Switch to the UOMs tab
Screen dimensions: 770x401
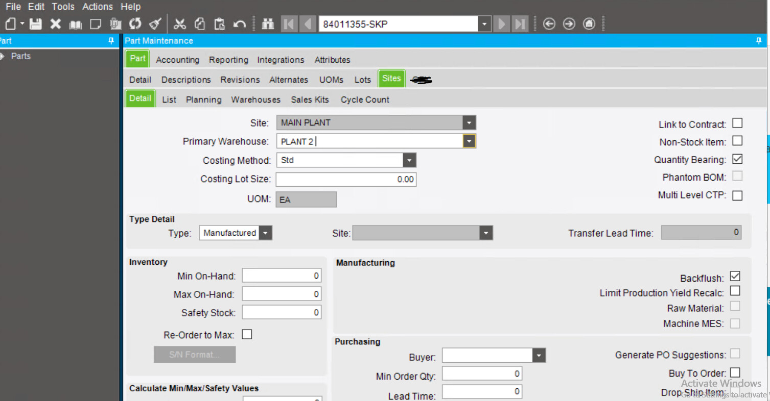(x=331, y=80)
